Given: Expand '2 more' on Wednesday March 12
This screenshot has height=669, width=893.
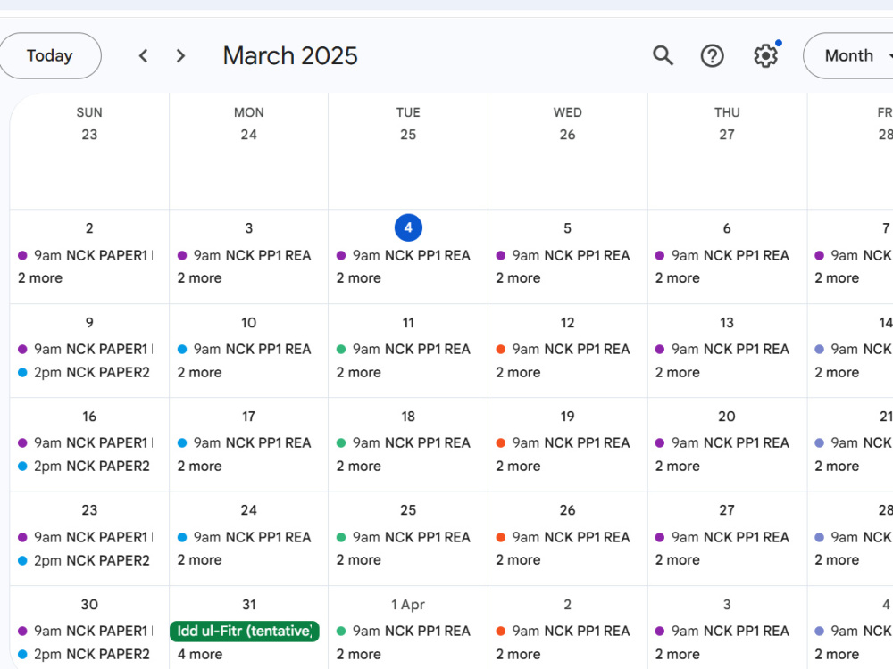Looking at the screenshot, I should point(518,373).
